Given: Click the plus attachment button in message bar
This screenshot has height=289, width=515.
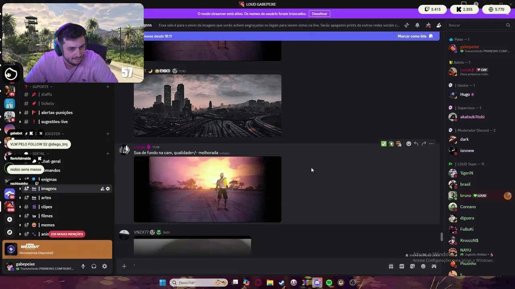Looking at the screenshot, I should [124, 266].
